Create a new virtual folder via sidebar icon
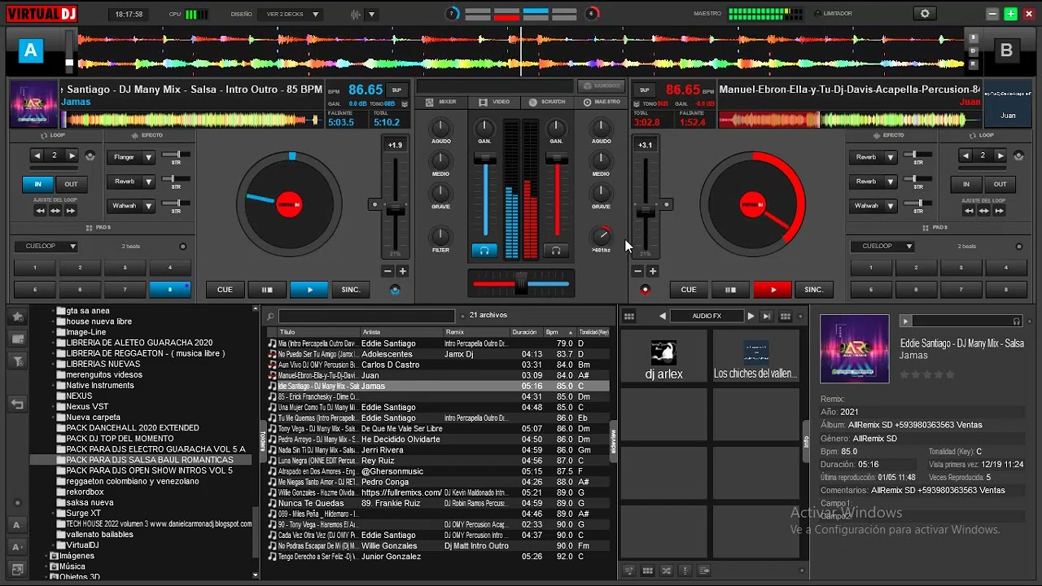 [x=17, y=339]
